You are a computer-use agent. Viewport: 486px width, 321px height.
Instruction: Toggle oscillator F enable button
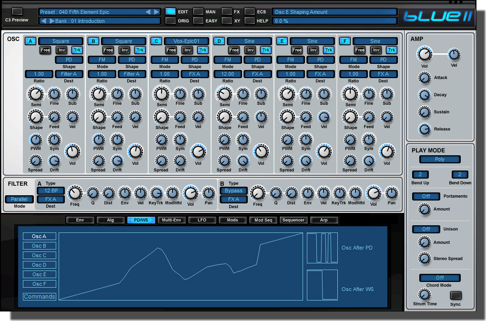click(x=345, y=41)
